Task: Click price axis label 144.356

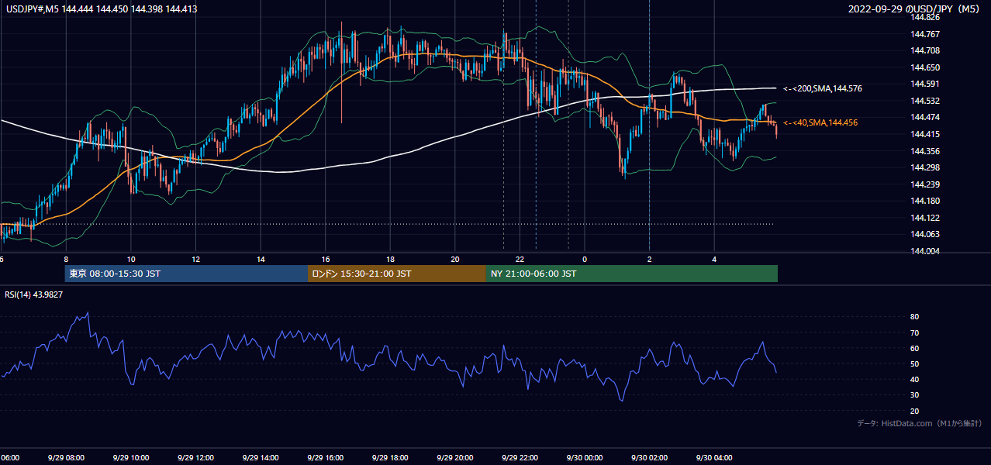Action: (925, 151)
